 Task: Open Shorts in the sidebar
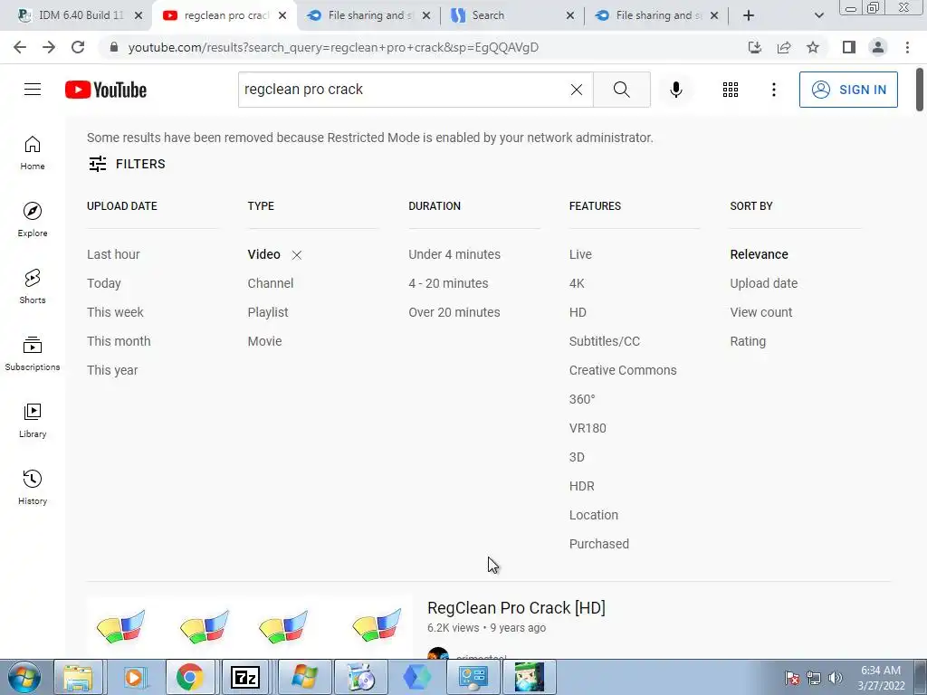33,287
